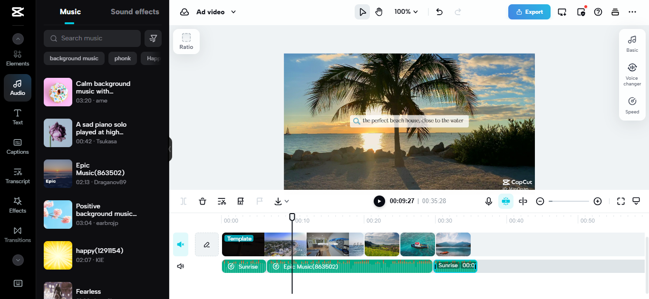The height and width of the screenshot is (299, 649).
Task: Zoom in the timeline
Action: point(598,201)
